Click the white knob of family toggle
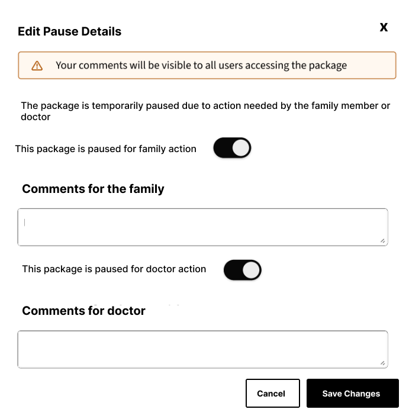The width and height of the screenshot is (409, 419). [x=241, y=149]
